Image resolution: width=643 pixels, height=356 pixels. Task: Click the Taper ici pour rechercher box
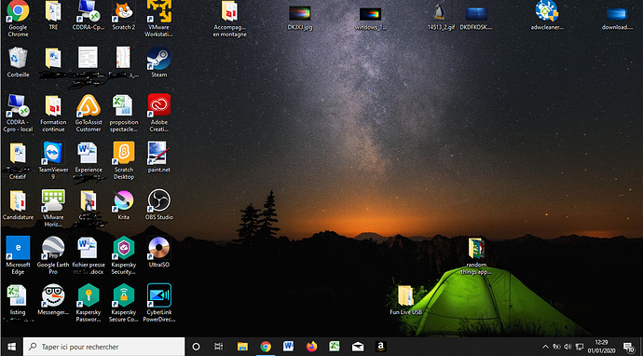point(103,347)
